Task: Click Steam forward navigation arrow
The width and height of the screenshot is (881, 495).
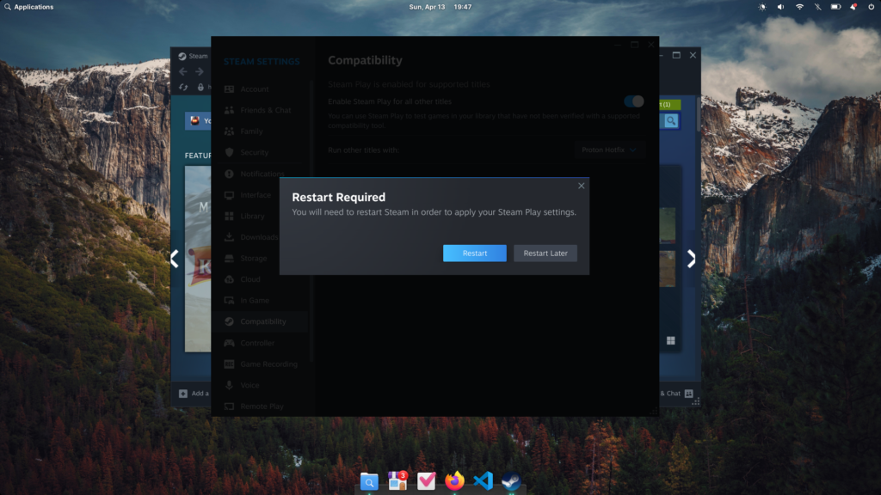Action: (x=200, y=72)
